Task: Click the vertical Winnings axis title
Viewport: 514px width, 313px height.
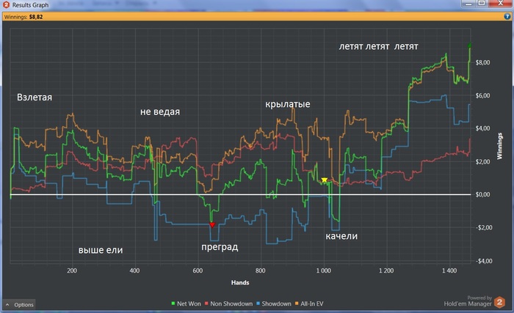Action: (x=499, y=146)
